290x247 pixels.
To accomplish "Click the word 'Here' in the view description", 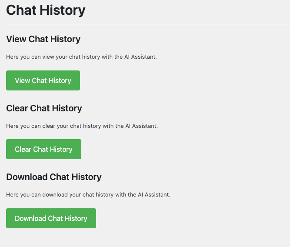I will 12,57.
